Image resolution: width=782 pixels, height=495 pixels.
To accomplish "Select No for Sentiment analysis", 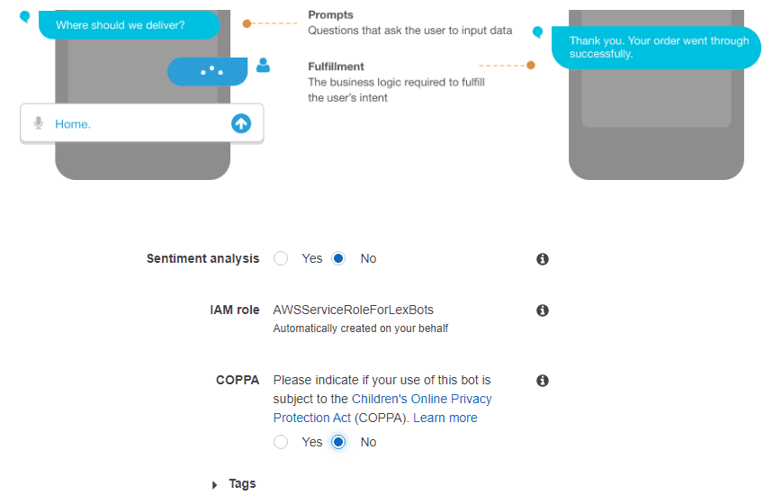I will [x=338, y=258].
